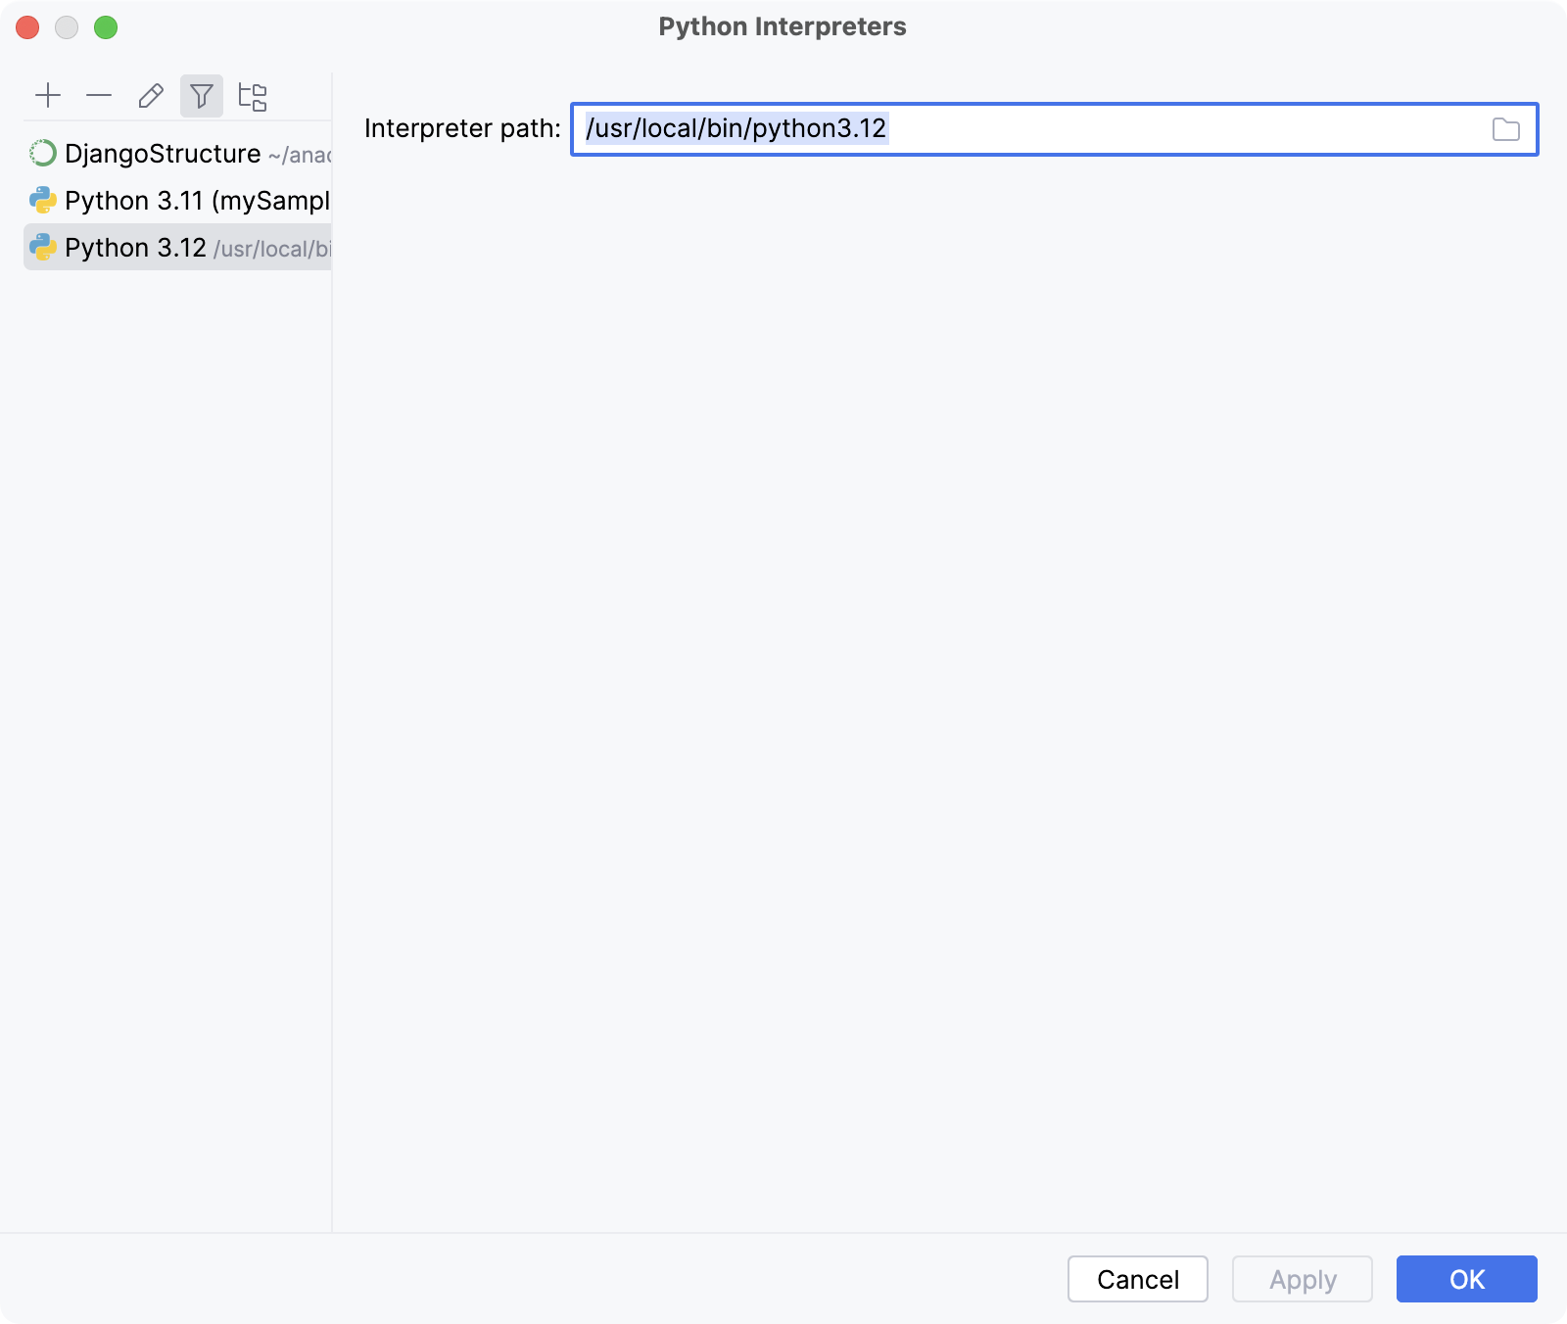Click the grey path text next to DjangoStructure
The height and width of the screenshot is (1324, 1567).
point(300,154)
